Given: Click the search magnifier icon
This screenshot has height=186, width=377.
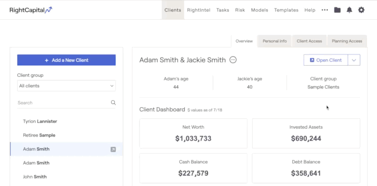Looking at the screenshot, I should (x=113, y=102).
